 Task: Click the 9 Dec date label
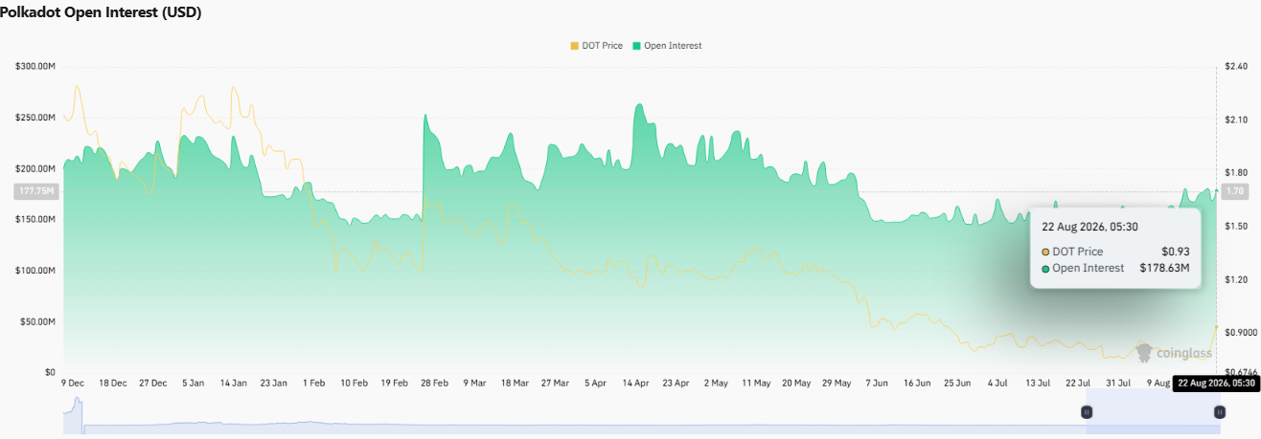(73, 383)
